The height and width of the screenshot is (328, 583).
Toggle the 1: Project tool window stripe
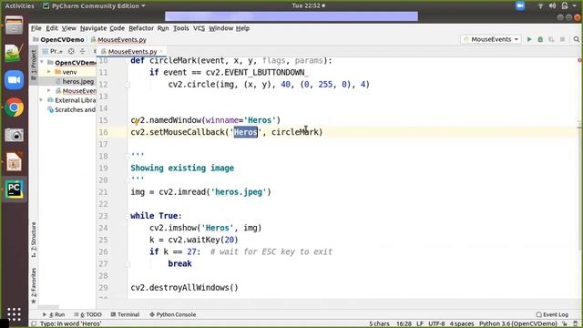tap(34, 65)
